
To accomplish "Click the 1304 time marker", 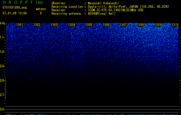I will pyautogui.click(x=72, y=25).
